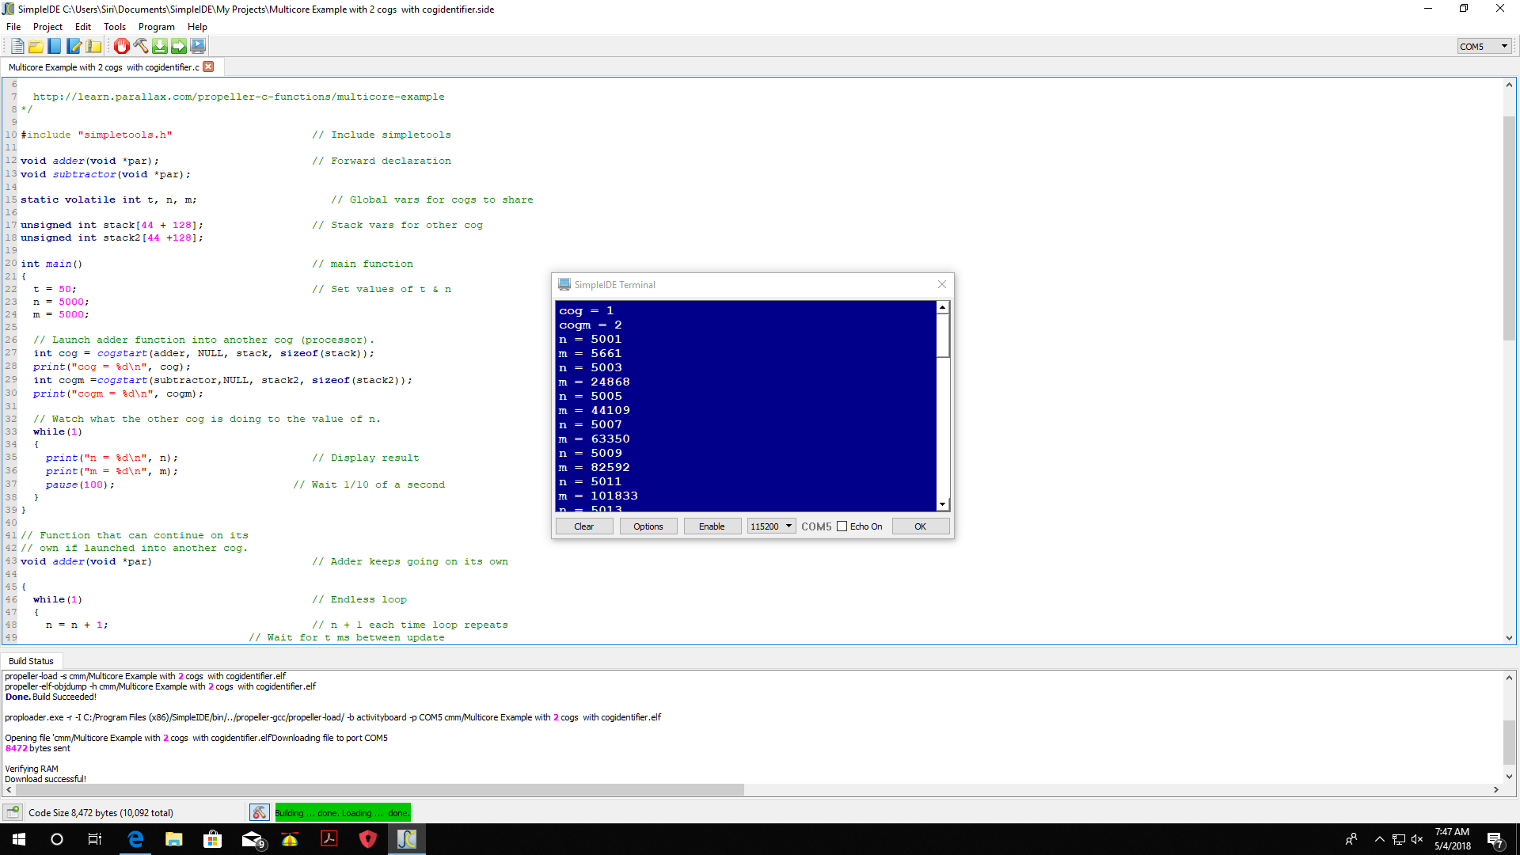Click the network icon in system tray
The image size is (1520, 855).
click(x=1399, y=839)
